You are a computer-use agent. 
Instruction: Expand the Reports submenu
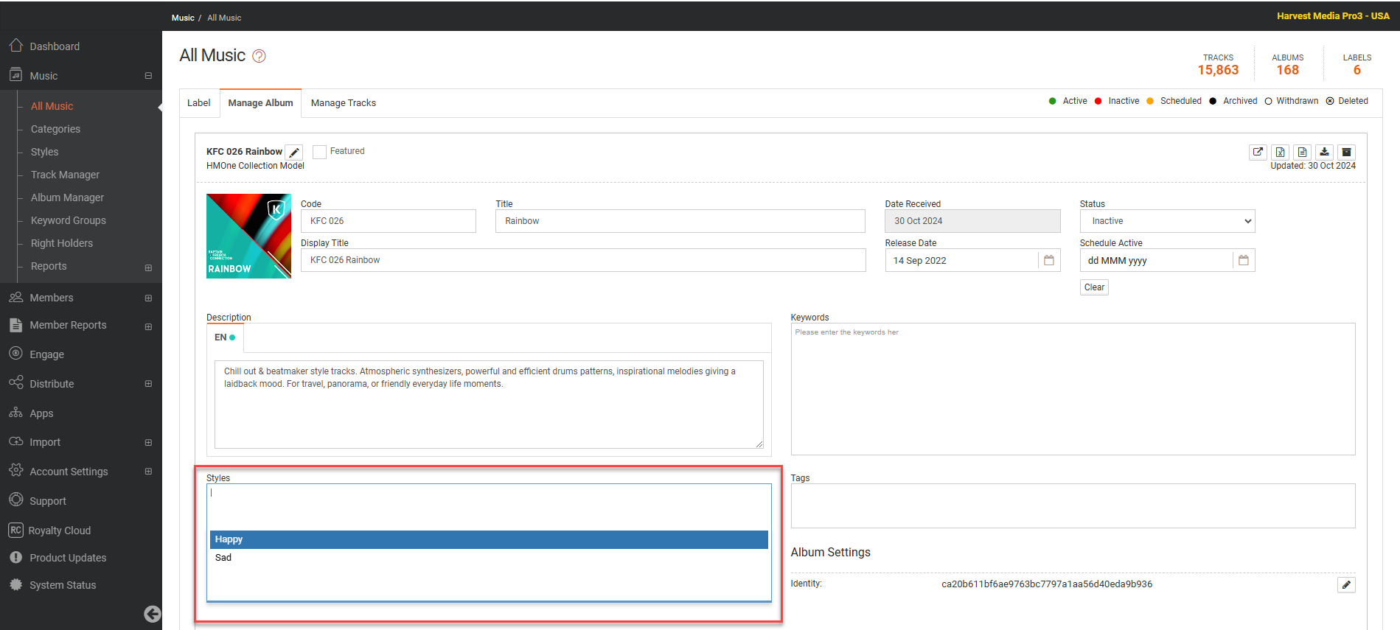[148, 267]
